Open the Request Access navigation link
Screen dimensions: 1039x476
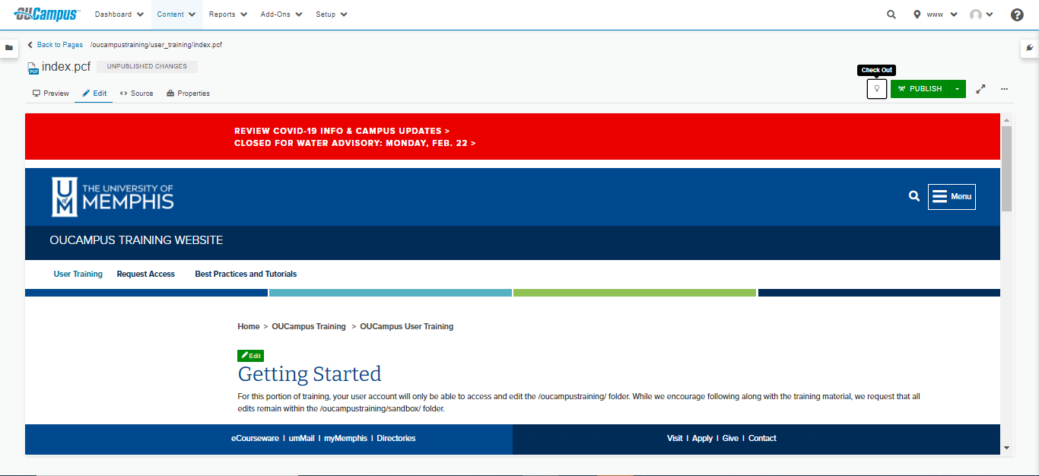coord(145,274)
